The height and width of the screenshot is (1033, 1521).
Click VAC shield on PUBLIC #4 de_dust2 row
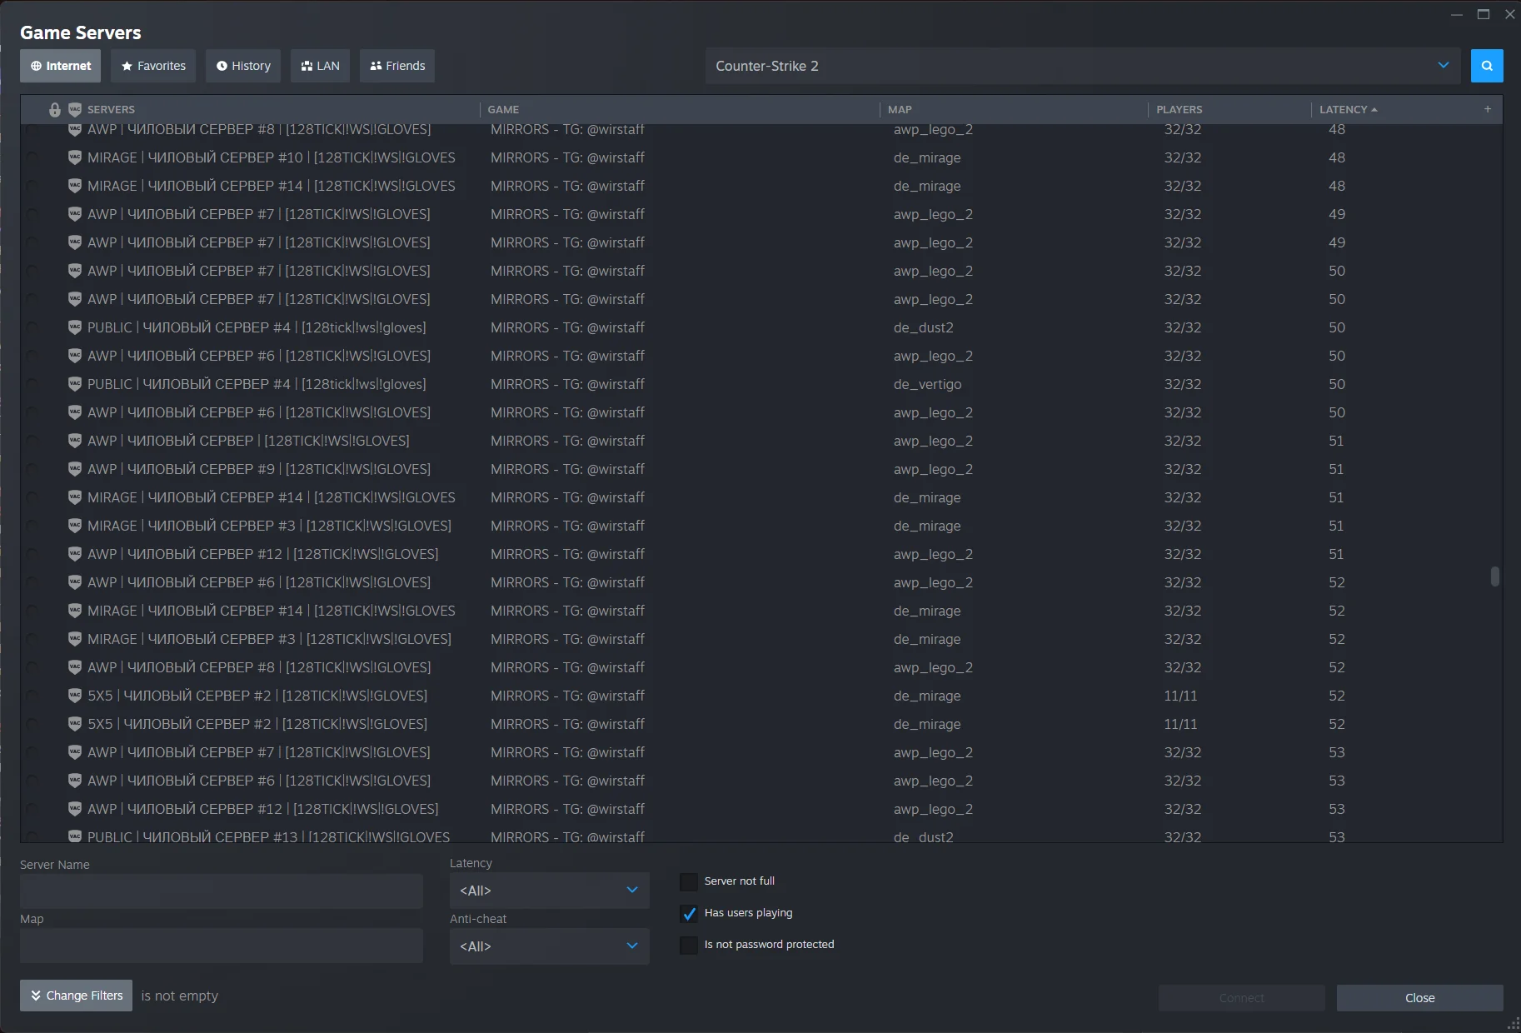pyautogui.click(x=75, y=327)
